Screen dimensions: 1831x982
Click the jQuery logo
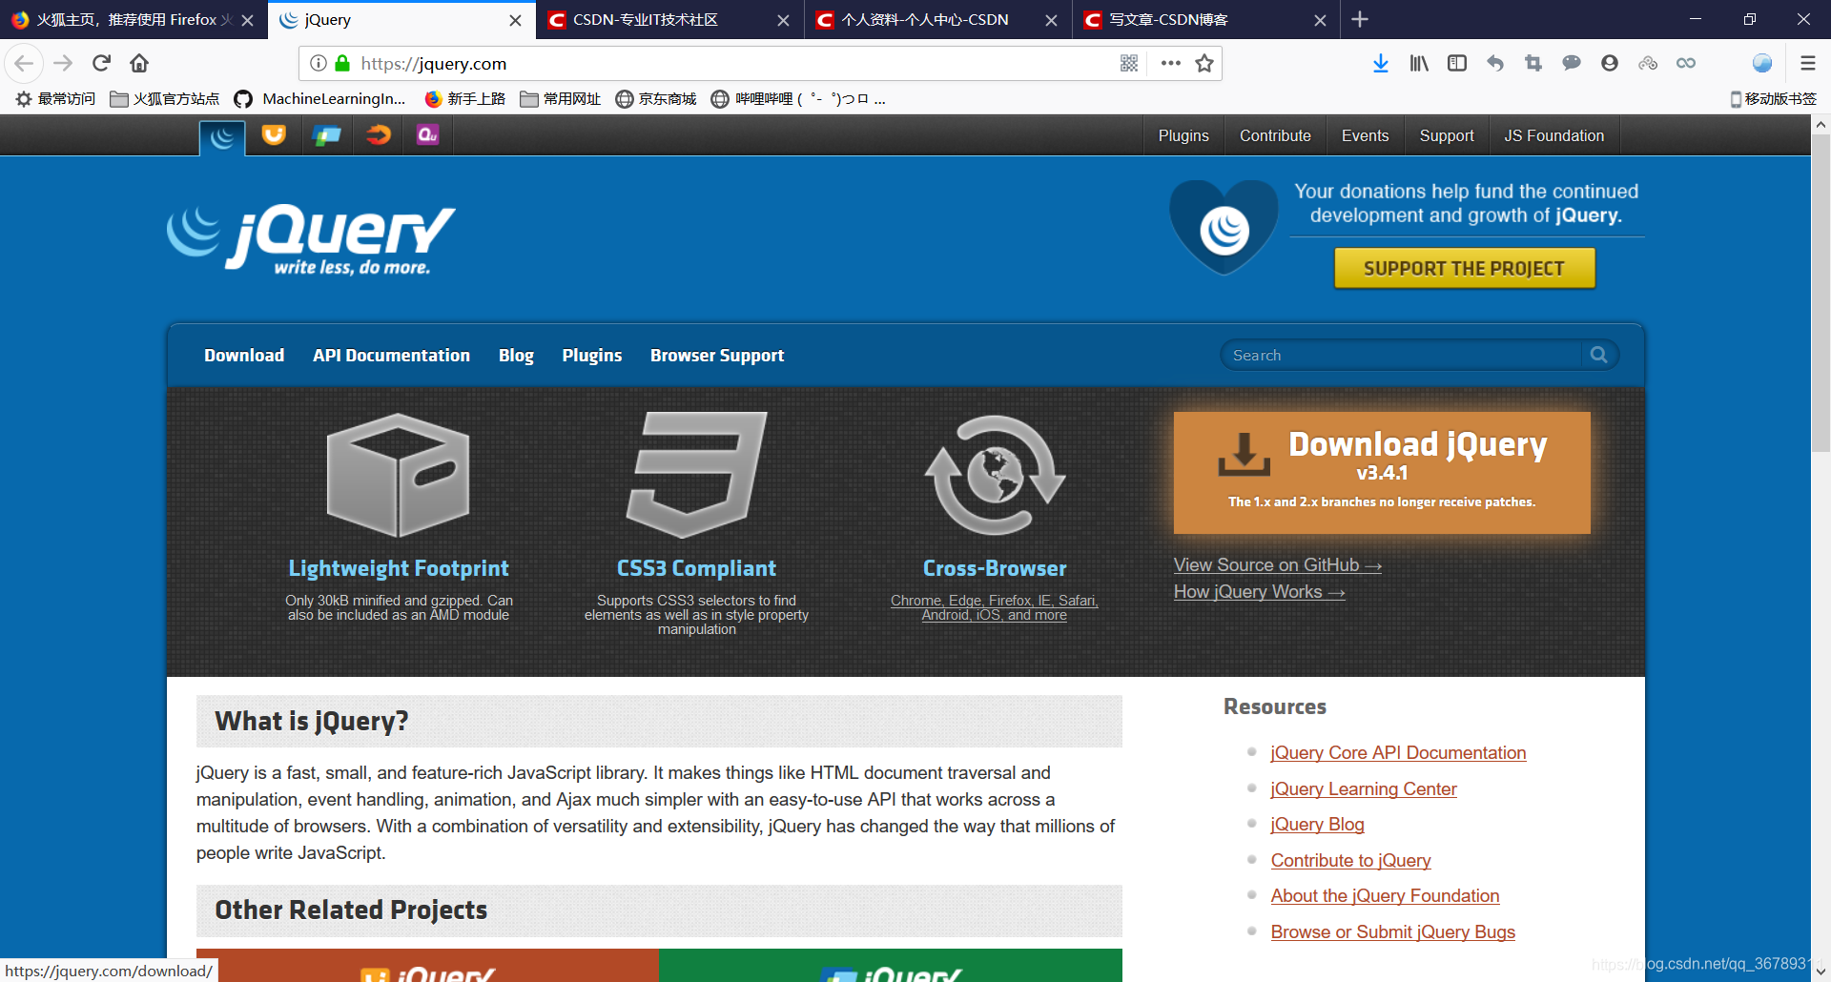(x=311, y=239)
